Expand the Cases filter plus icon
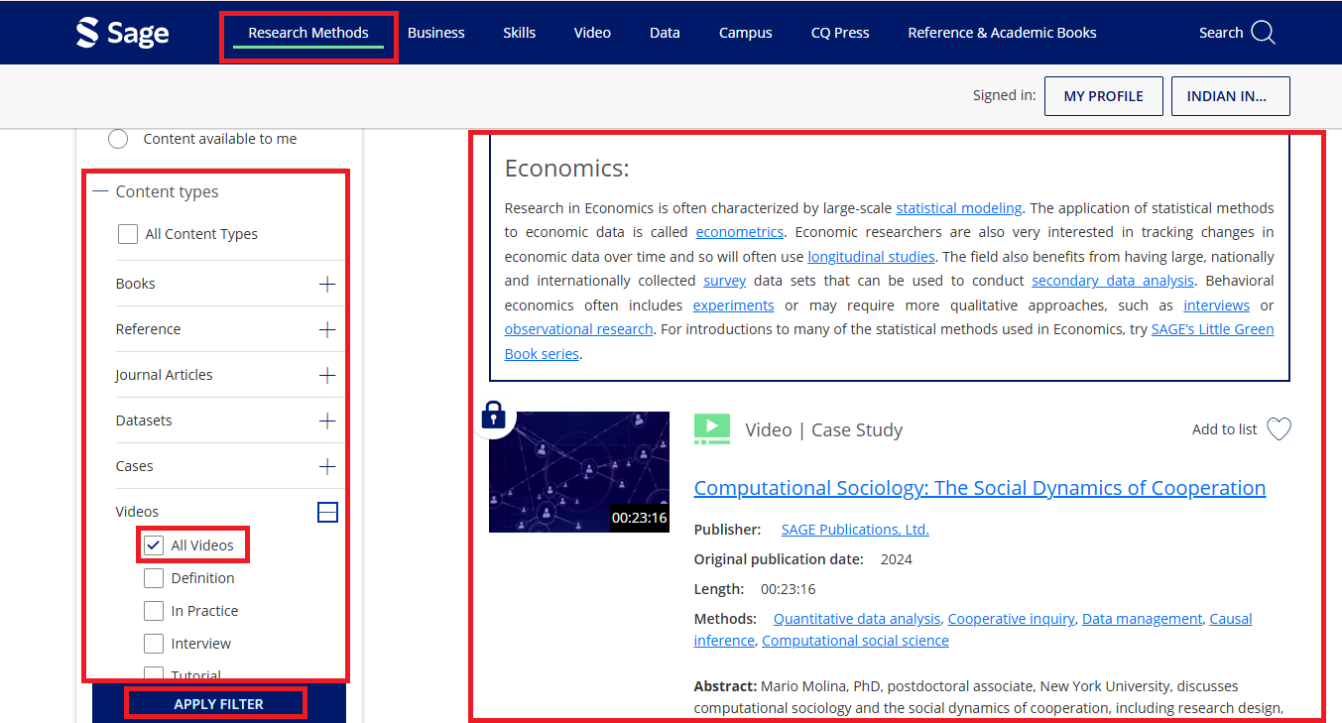Screen dimensions: 1342x723 click(x=327, y=467)
